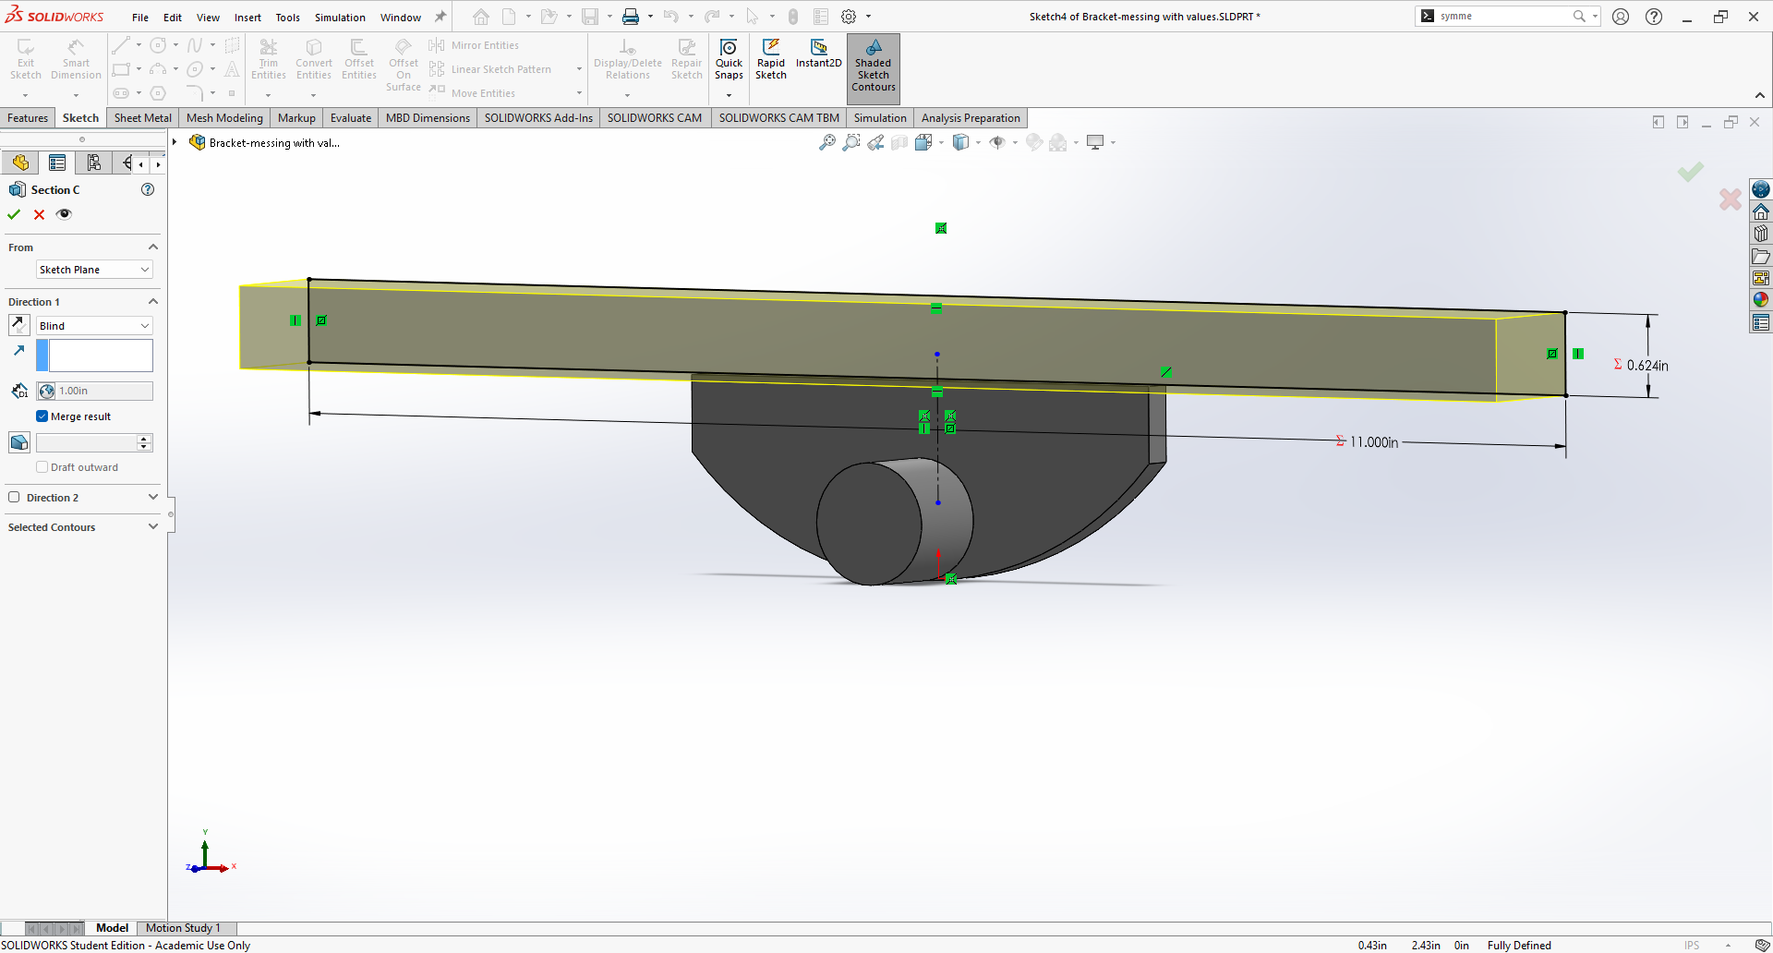The width and height of the screenshot is (1773, 953).
Task: Open FeatureManager Design Tree tab
Action: [x=20, y=163]
